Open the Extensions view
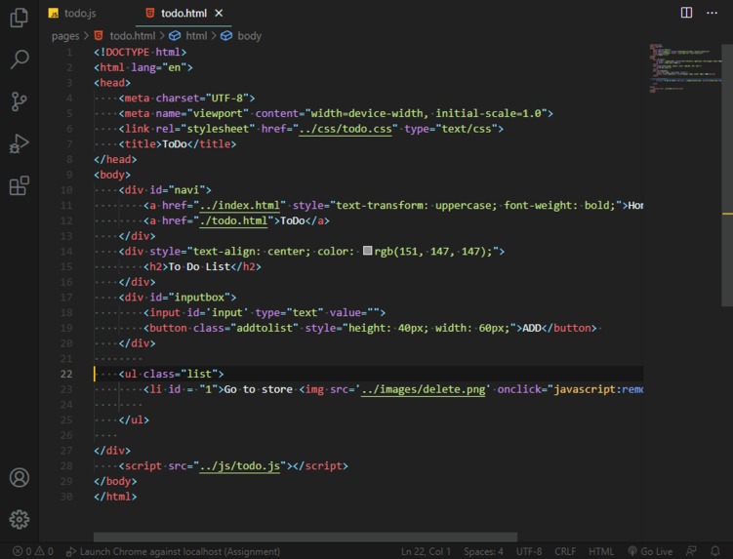733x559 pixels. click(x=20, y=185)
